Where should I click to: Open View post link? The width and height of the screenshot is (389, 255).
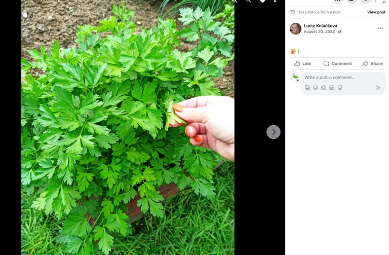coord(376,12)
